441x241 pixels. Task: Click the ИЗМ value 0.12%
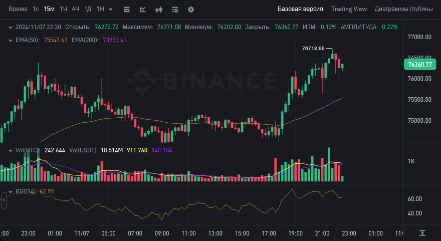(329, 27)
